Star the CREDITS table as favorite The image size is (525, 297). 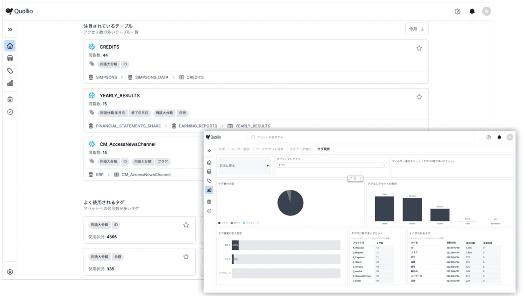click(419, 48)
